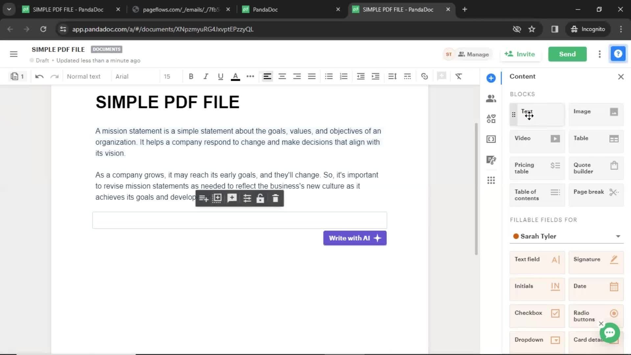Click the Send button
Screen dimensions: 631x355
coord(567,54)
